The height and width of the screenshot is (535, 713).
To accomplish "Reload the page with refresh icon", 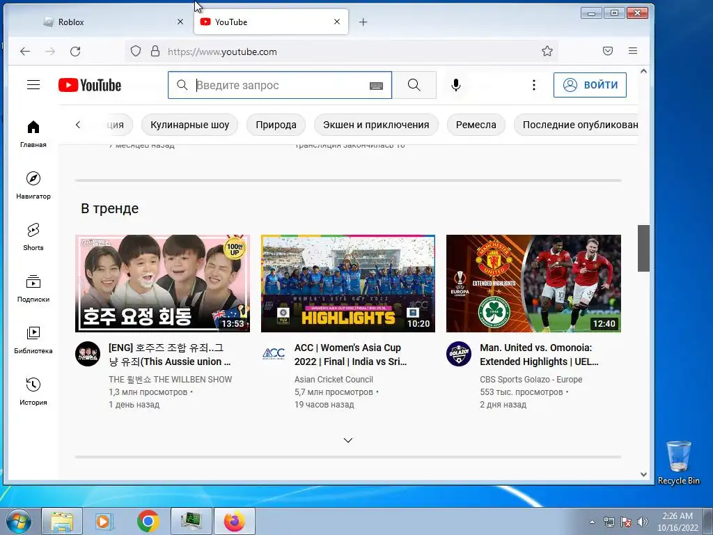I will [x=75, y=52].
